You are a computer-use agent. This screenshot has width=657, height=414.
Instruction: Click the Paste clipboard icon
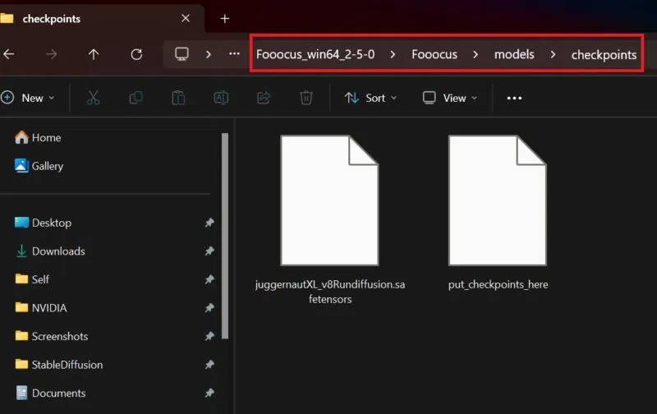(178, 98)
